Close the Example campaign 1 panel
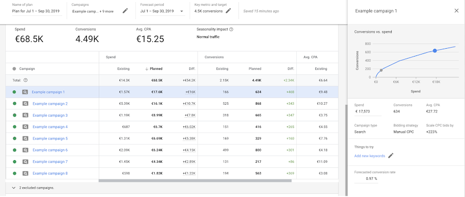 456,11
